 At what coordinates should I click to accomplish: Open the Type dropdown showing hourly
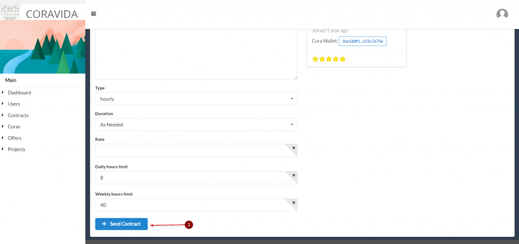pyautogui.click(x=196, y=99)
